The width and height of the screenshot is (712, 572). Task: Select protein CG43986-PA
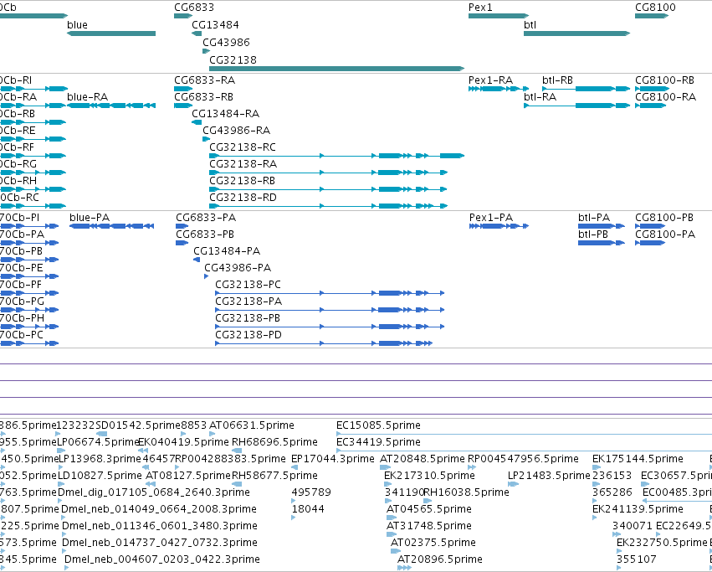click(x=207, y=276)
